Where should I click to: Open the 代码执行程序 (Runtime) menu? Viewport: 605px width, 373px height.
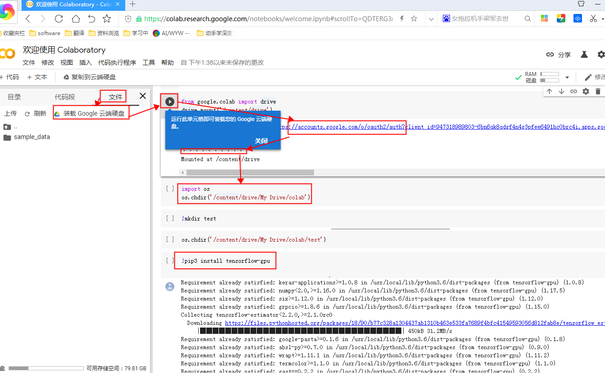[x=117, y=63]
